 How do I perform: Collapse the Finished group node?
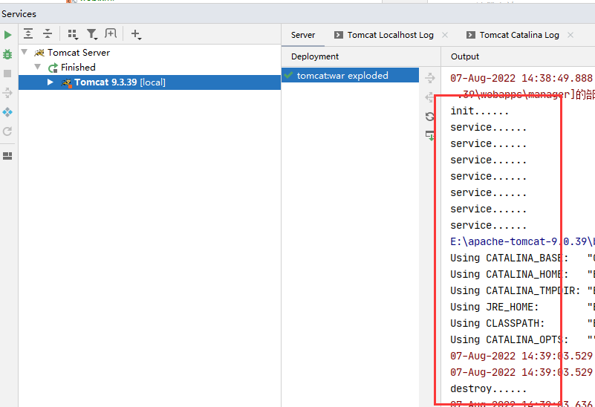(x=38, y=67)
